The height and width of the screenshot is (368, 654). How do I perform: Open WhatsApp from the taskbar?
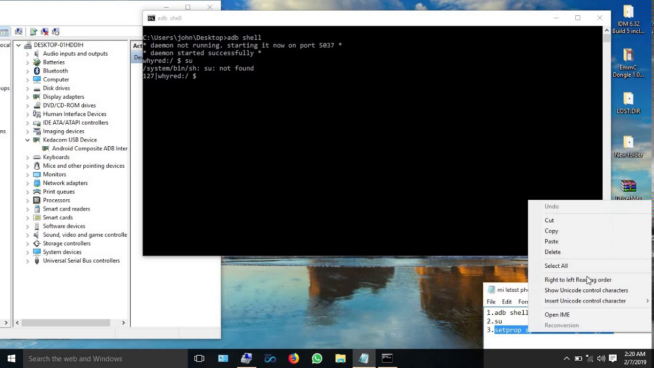click(317, 359)
